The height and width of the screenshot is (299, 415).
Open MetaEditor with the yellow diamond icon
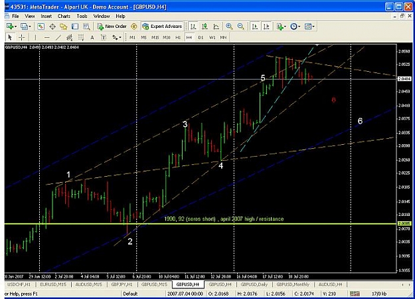[x=134, y=26]
